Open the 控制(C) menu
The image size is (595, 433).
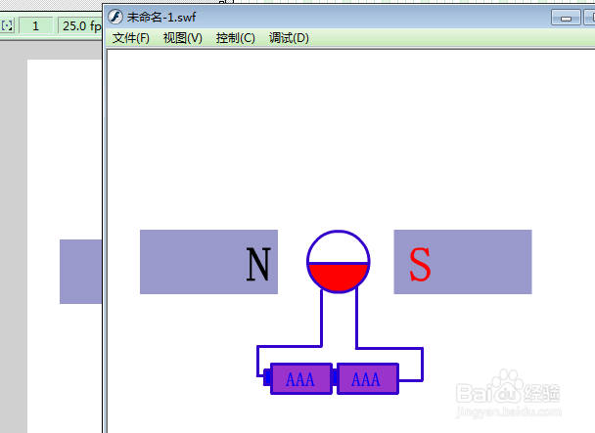(235, 38)
